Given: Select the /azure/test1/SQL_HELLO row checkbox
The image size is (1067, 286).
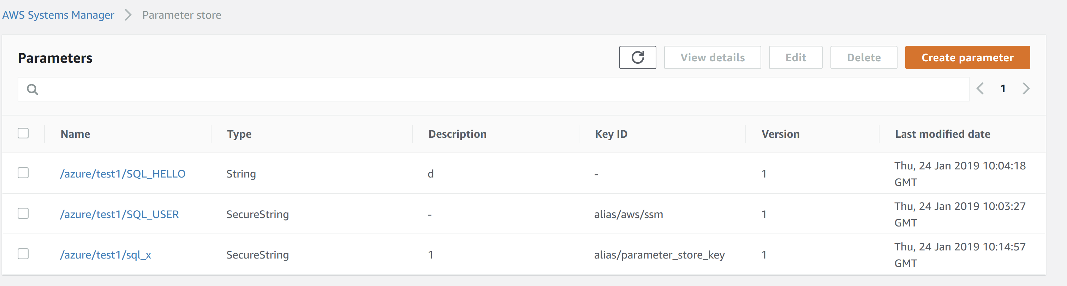Looking at the screenshot, I should [x=23, y=173].
